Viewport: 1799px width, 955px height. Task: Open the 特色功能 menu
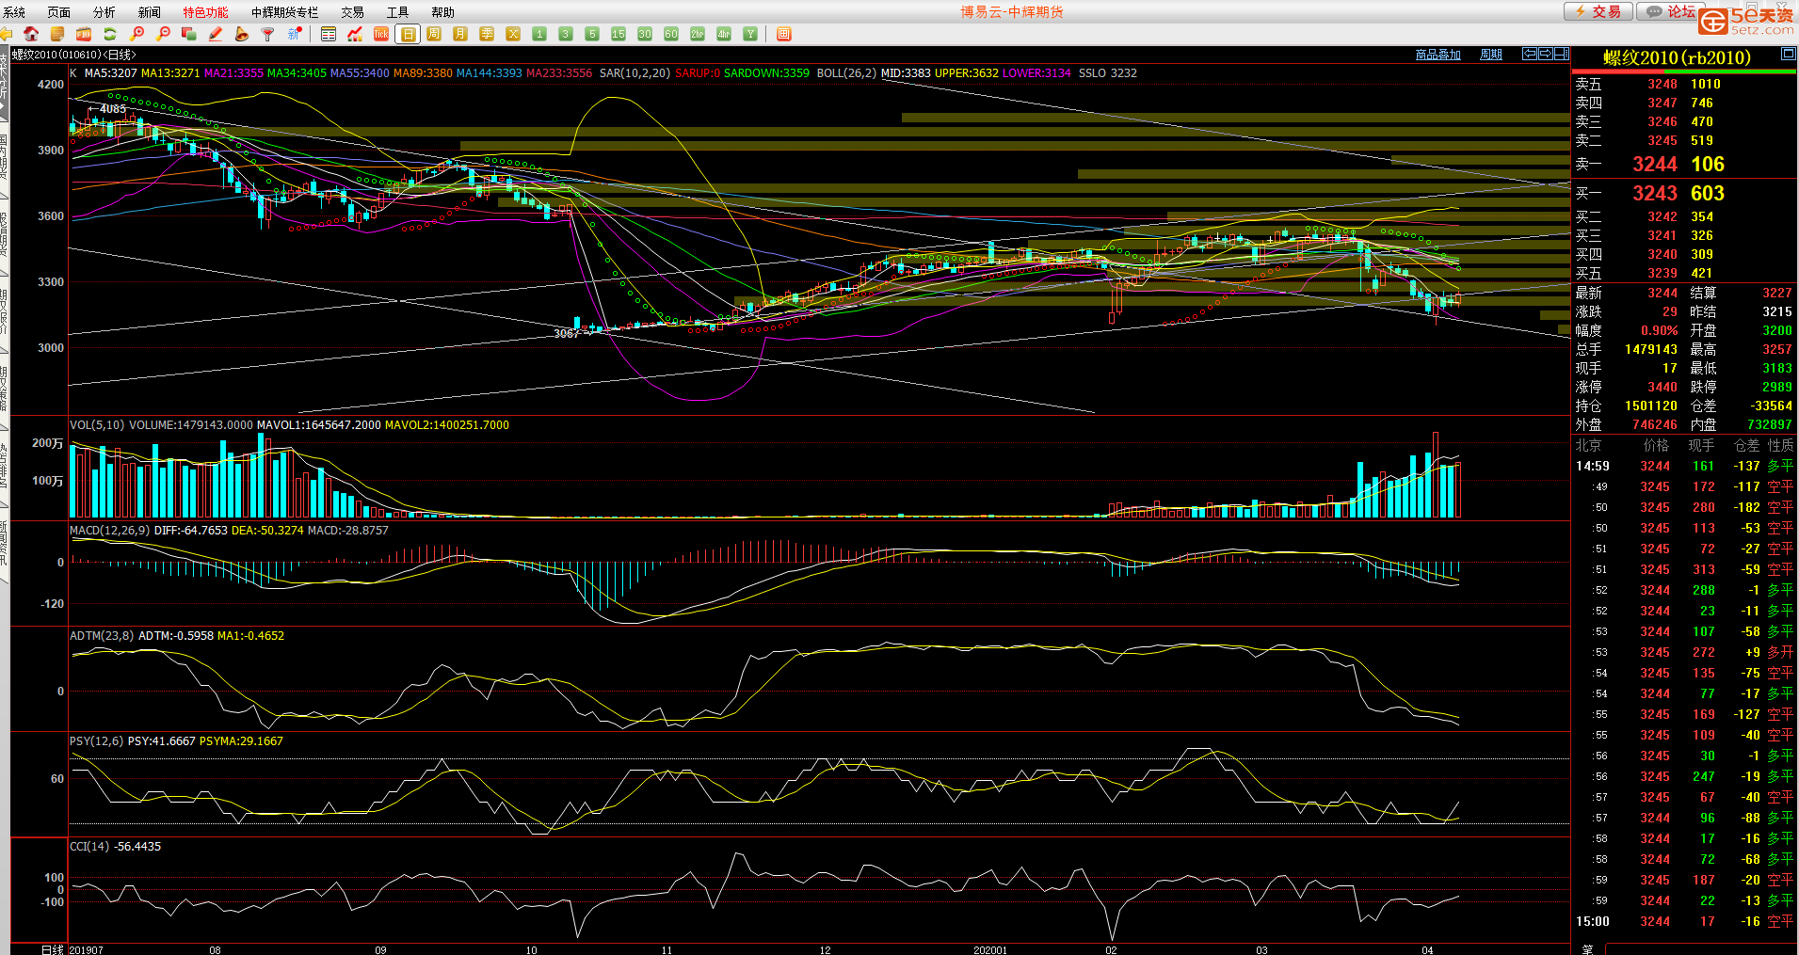click(x=206, y=12)
